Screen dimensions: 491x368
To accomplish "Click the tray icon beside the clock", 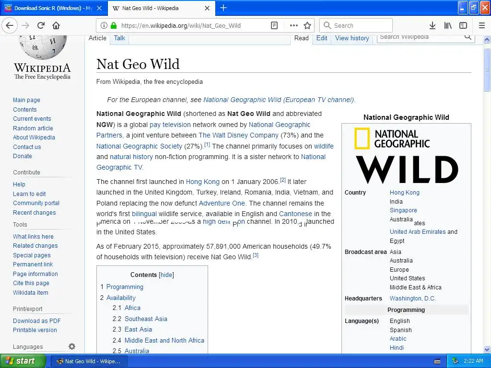I will pyautogui.click(x=456, y=361).
